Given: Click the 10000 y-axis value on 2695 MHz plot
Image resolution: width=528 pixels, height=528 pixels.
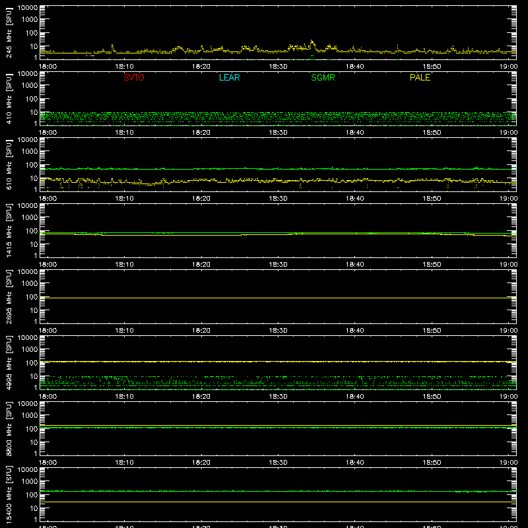Looking at the screenshot, I should tap(28, 272).
